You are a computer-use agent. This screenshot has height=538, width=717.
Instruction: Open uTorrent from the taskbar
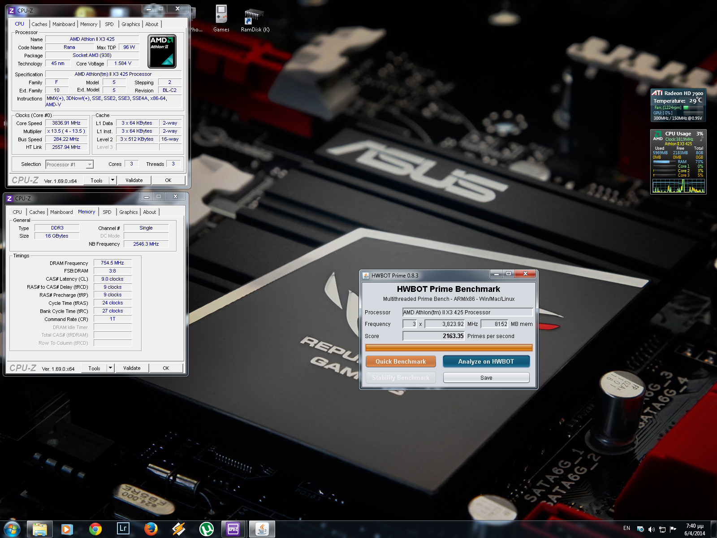click(x=207, y=529)
